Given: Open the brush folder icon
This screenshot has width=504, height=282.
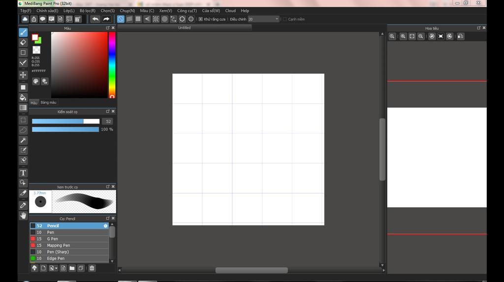Looking at the screenshot, I should tap(72, 268).
